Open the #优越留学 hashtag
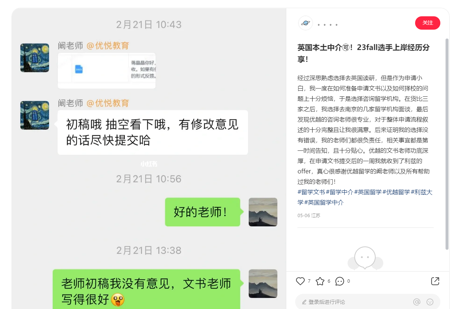The image size is (450, 309). [x=396, y=192]
